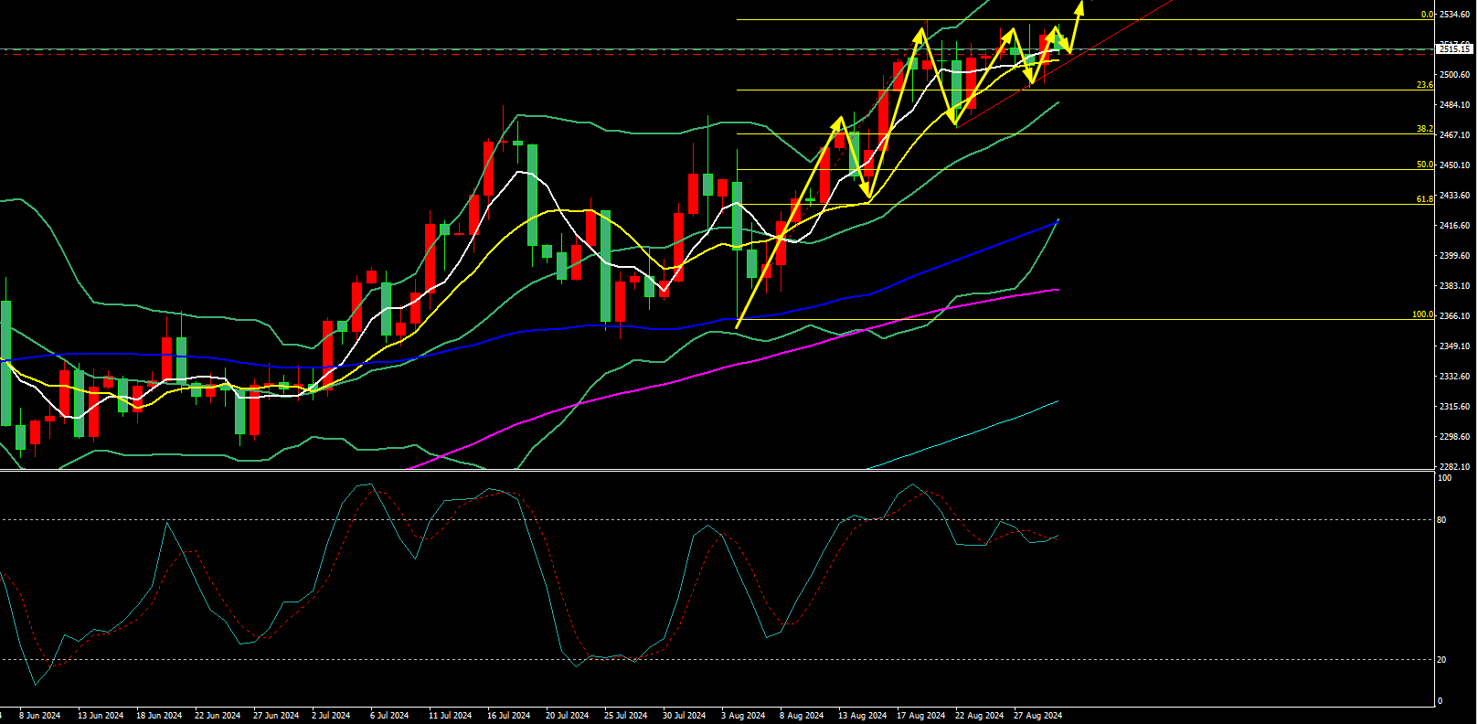Screen dimensions: 1478x724
Task: Click the 2315.60 price axis label
Action: [1454, 407]
